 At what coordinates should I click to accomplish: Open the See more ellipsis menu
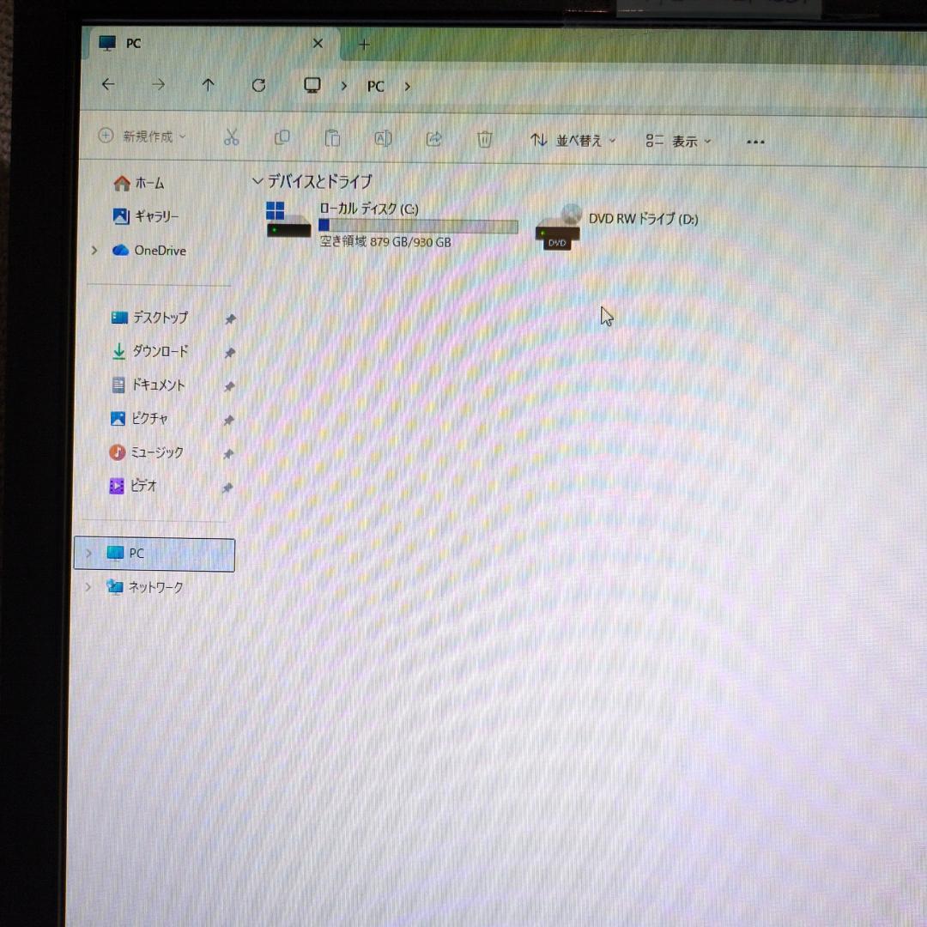(x=755, y=142)
